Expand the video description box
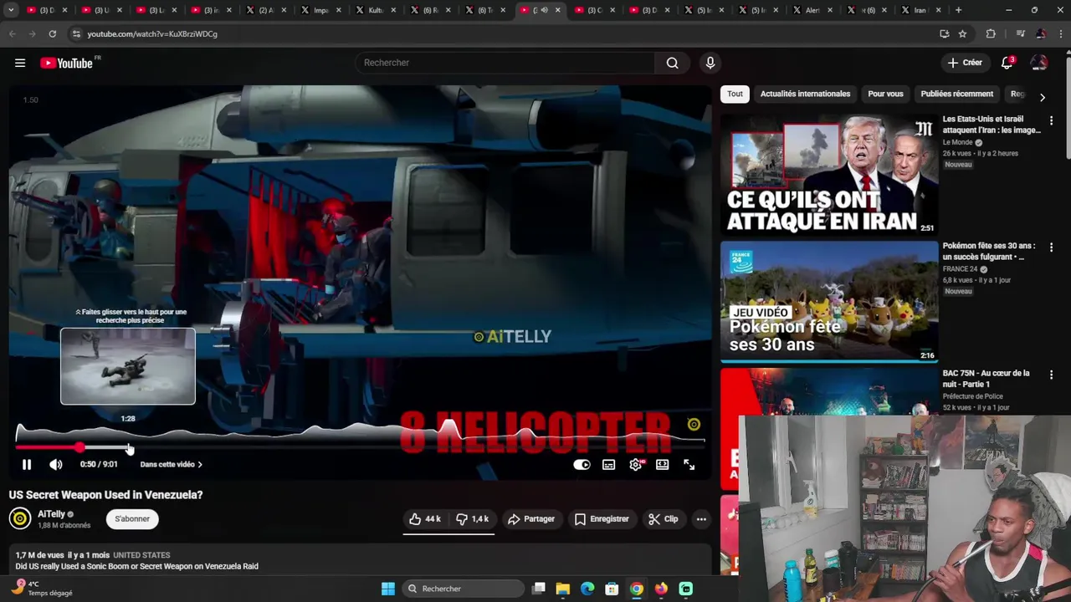 [x=360, y=561]
